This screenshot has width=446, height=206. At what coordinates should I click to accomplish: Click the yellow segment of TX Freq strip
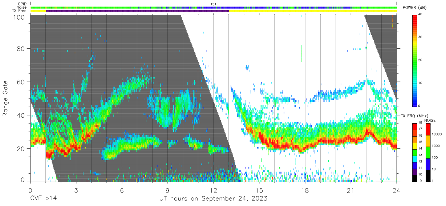point(313,11)
